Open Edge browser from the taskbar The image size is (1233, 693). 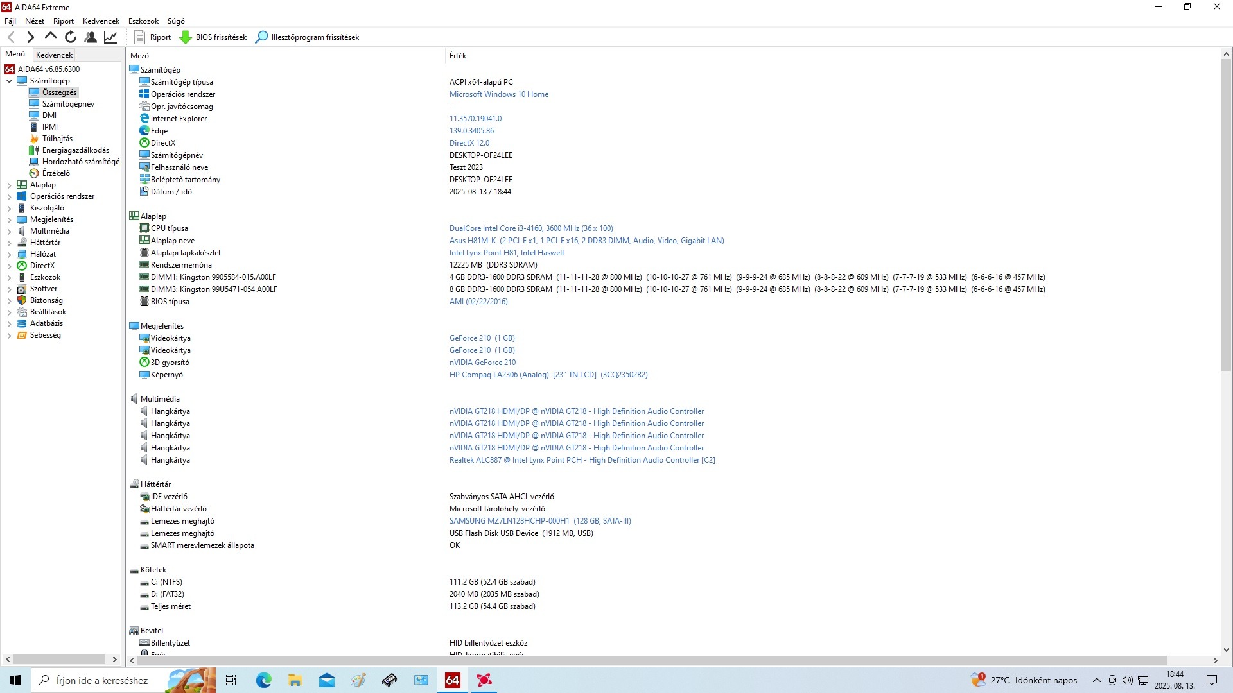[x=263, y=680]
